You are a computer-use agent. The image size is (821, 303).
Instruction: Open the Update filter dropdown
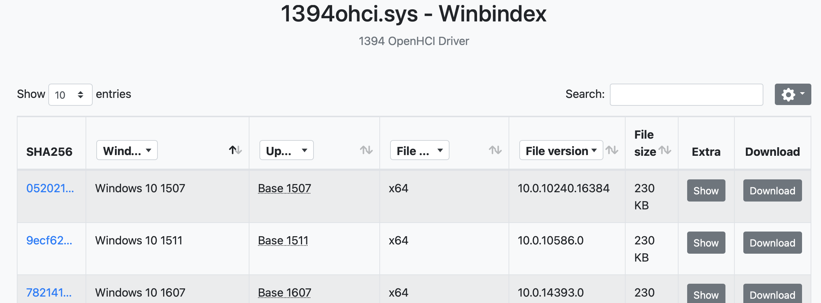point(287,150)
